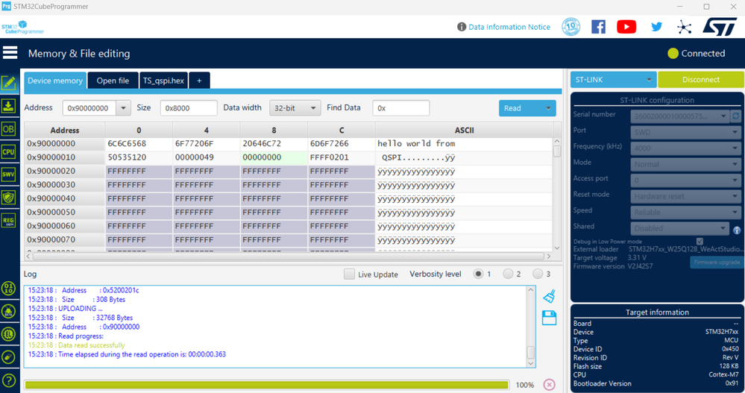This screenshot has height=393, width=745.
Task: Click the green progress bar
Action: (x=266, y=385)
